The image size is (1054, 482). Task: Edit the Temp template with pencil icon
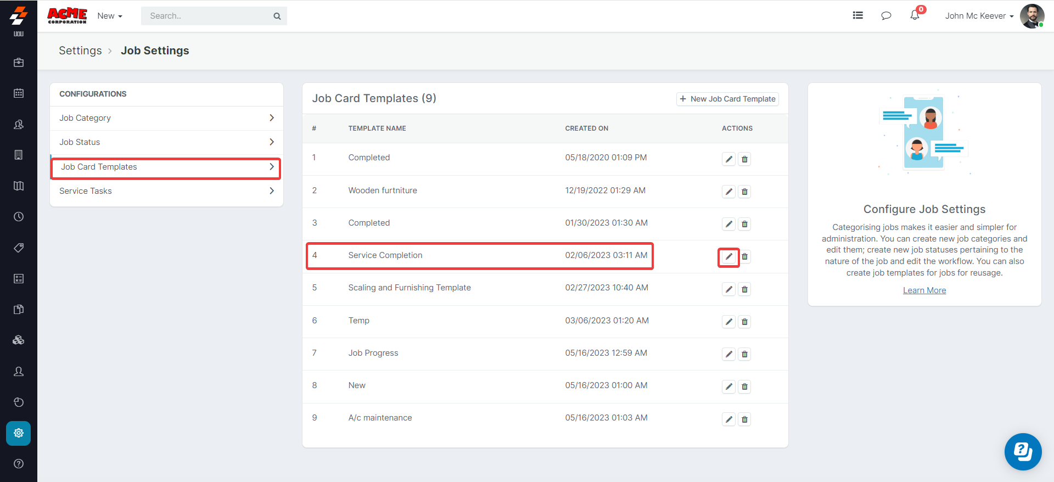(x=728, y=322)
